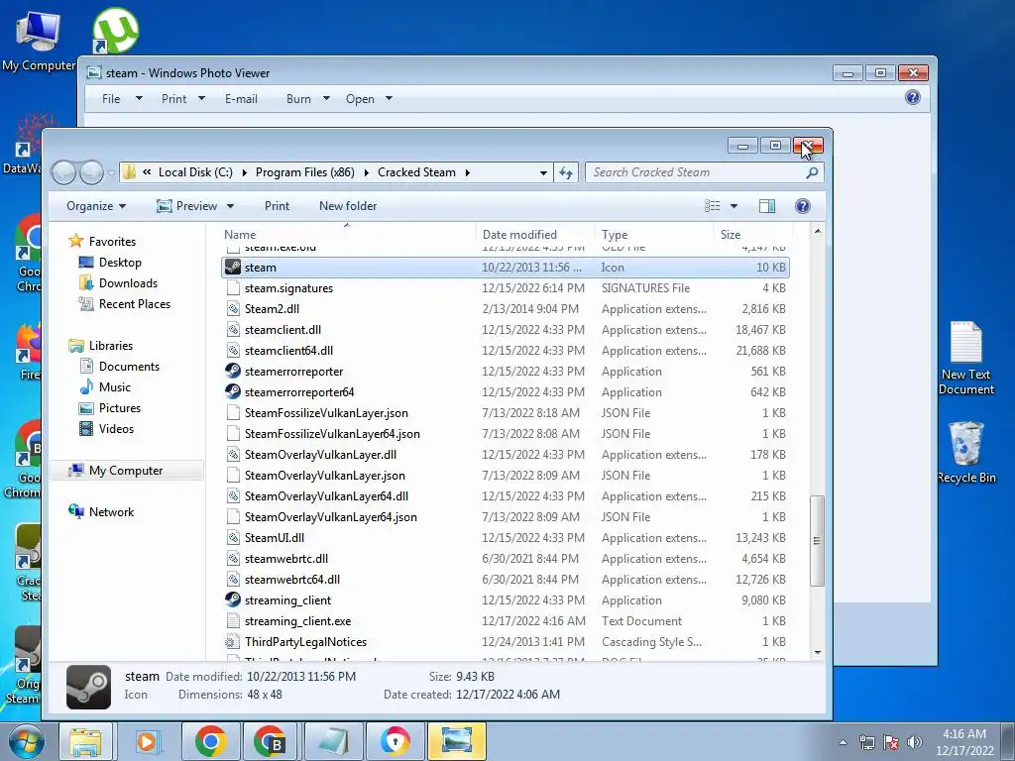Go back with the back arrow
This screenshot has width=1015, height=761.
point(64,172)
